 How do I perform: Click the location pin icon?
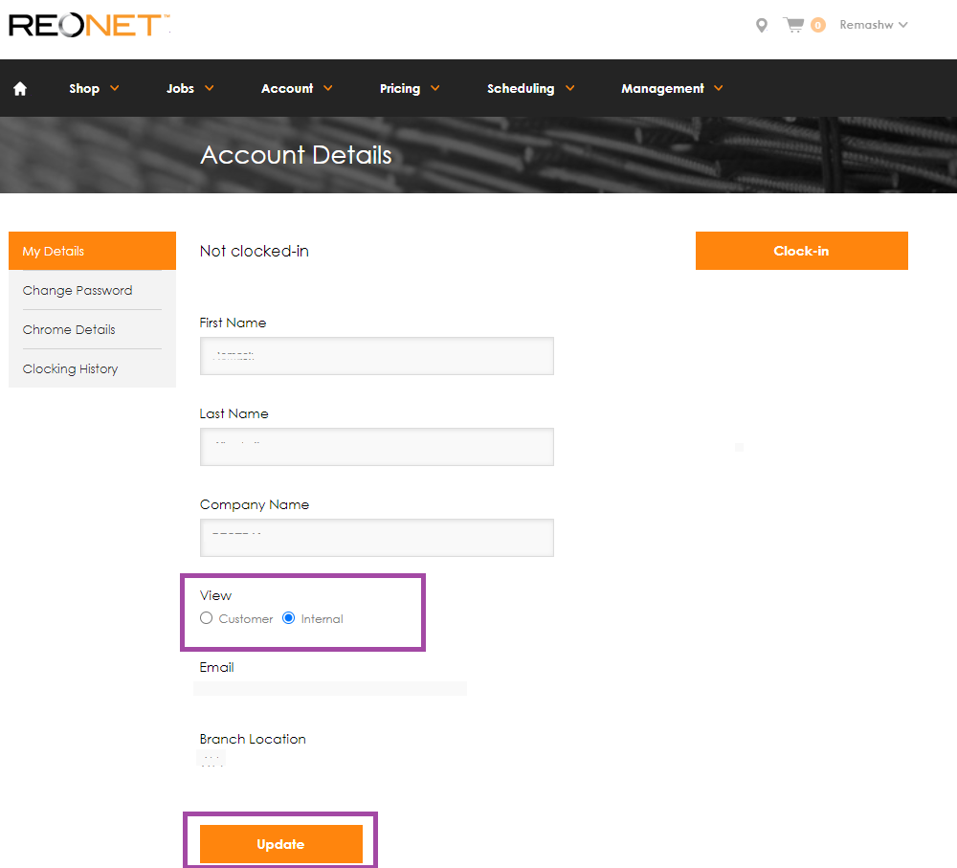761,25
